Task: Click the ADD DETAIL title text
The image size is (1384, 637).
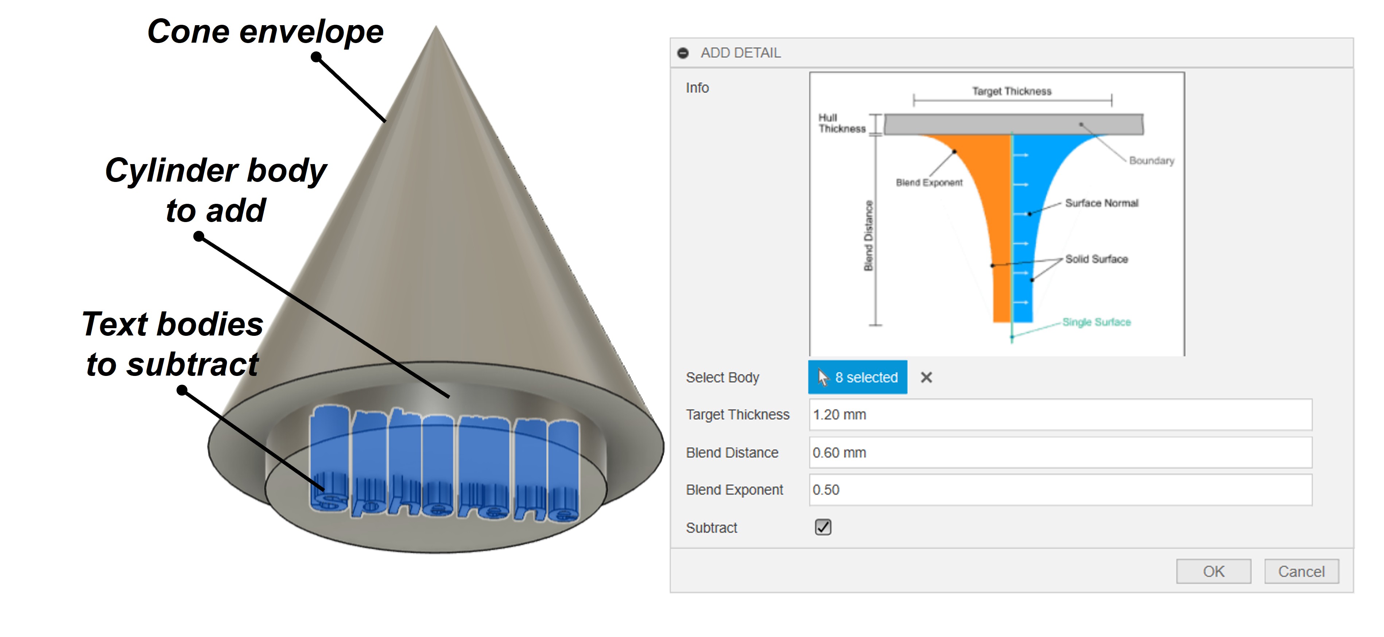Action: pos(740,53)
